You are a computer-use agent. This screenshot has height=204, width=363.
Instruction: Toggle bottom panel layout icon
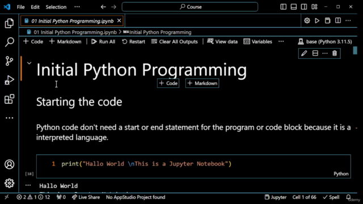coord(294,7)
